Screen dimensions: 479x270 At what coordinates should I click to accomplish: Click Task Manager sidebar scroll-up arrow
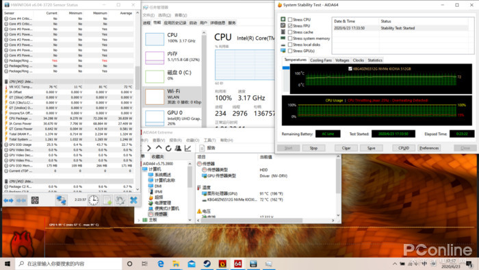click(x=204, y=33)
